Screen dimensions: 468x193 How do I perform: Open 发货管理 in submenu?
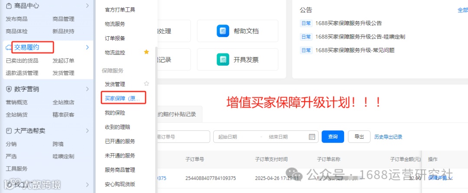(115, 84)
